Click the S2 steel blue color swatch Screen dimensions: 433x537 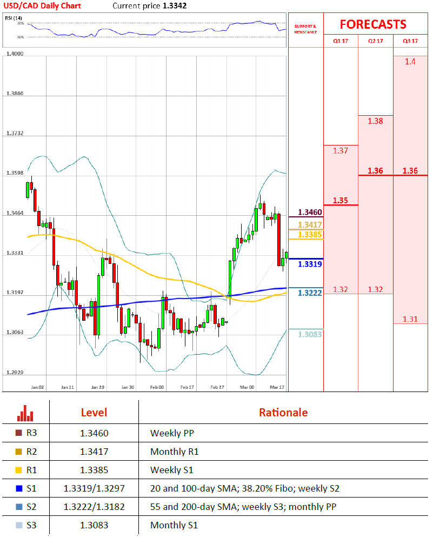19,507
